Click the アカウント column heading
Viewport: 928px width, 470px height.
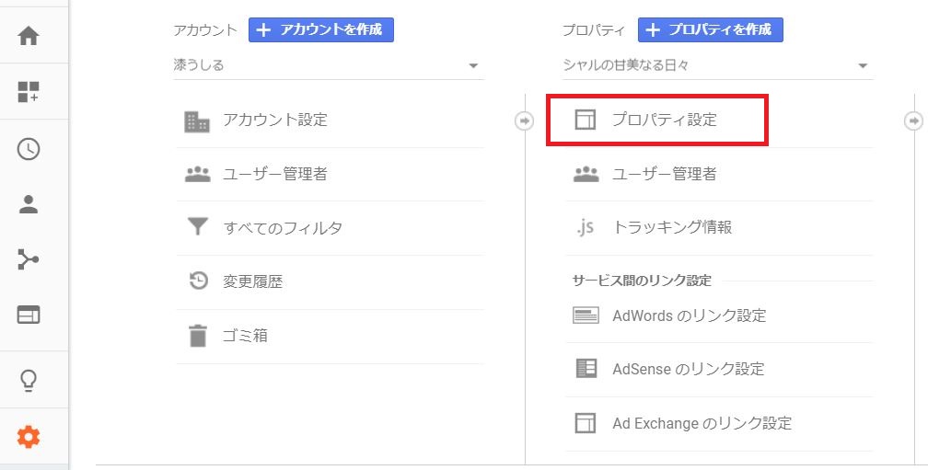pyautogui.click(x=204, y=30)
